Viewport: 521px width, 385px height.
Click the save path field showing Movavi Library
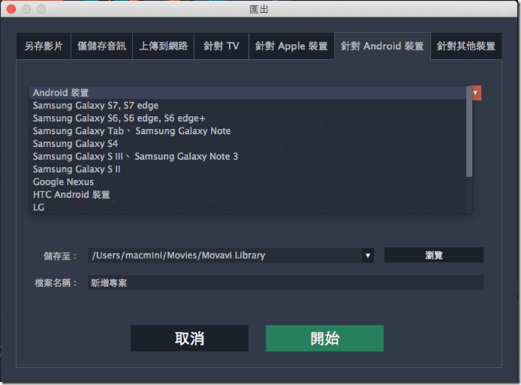(225, 255)
